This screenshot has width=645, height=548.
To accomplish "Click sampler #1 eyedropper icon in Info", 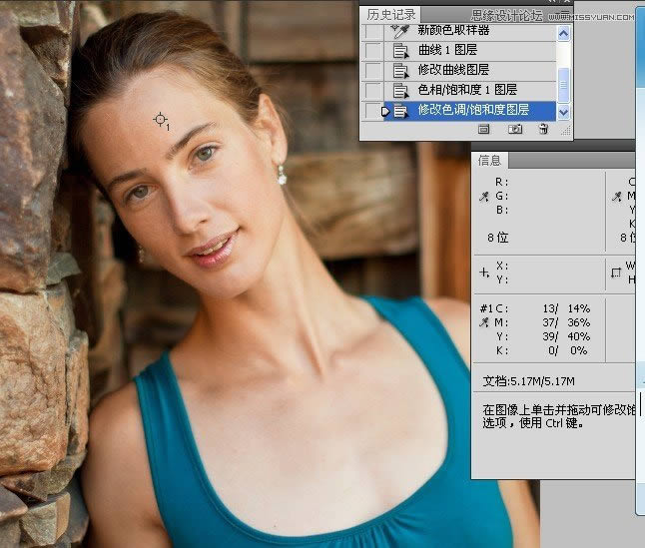I will point(485,323).
